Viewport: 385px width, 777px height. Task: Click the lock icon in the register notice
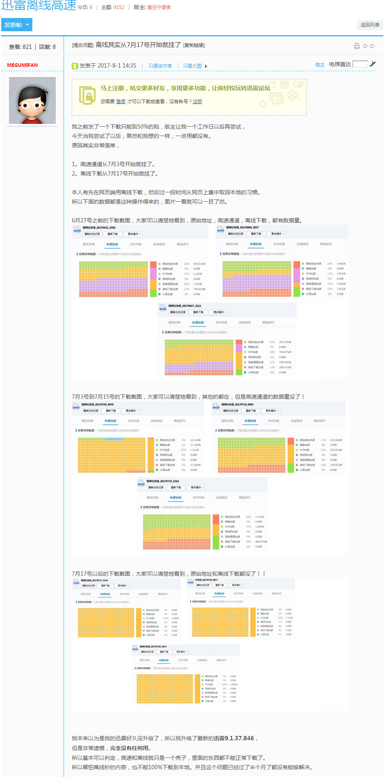87,95
